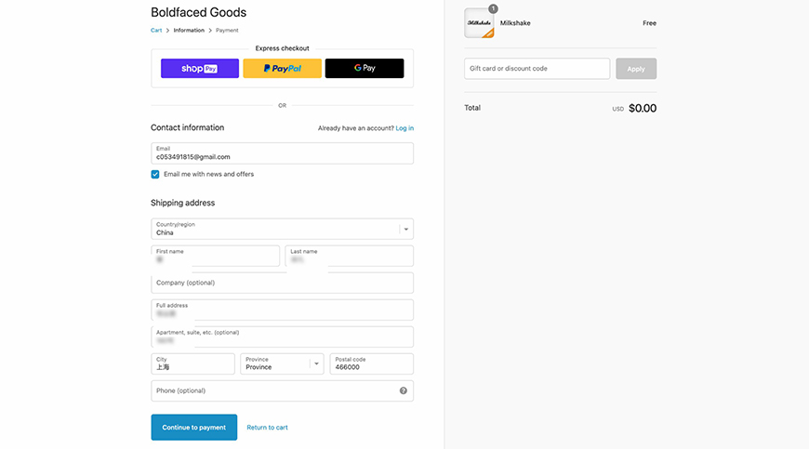Screen dimensions: 809x449
Task: Click Continue to payment button
Action: pos(194,428)
